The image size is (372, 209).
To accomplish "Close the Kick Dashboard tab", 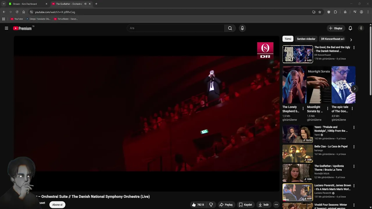I will [x=46, y=4].
